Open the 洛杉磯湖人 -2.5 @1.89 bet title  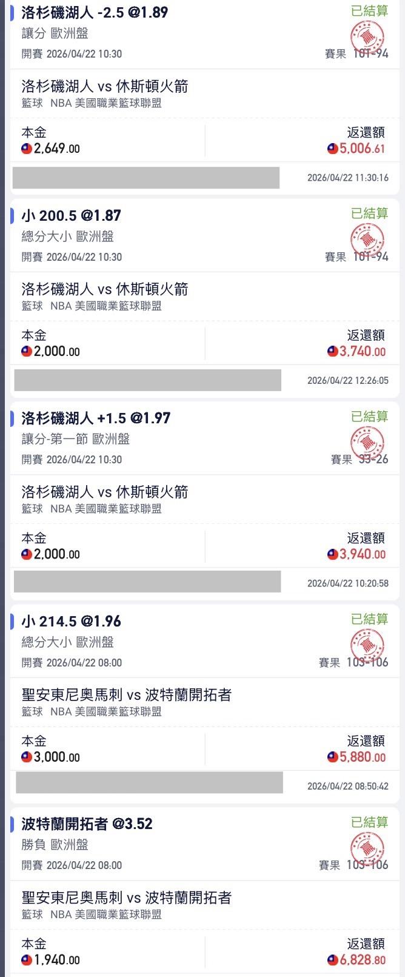click(95, 12)
